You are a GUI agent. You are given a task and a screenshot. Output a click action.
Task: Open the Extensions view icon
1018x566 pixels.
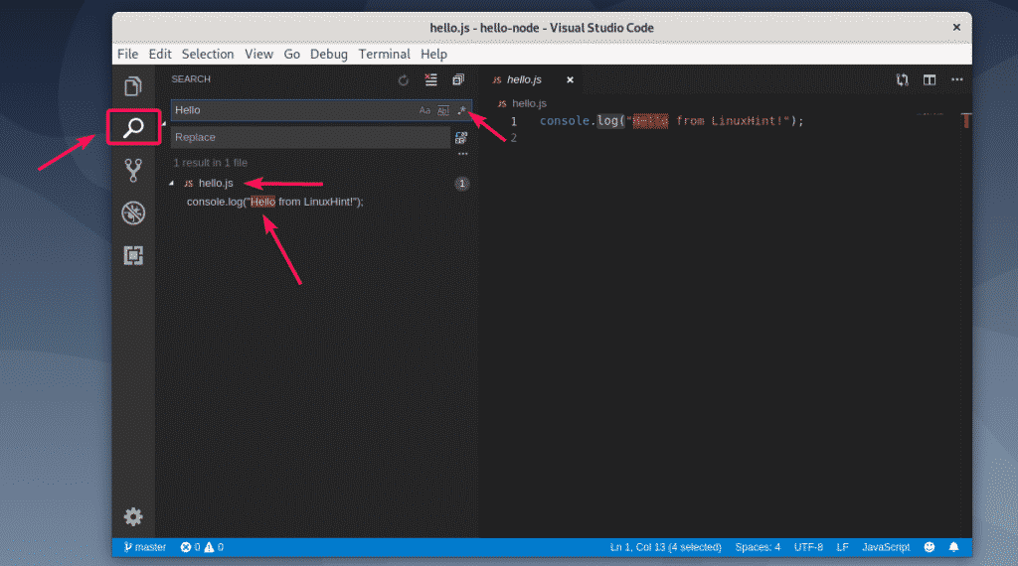[133, 255]
